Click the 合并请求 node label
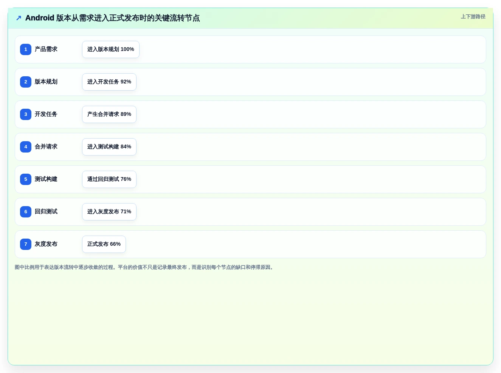Viewport: 501px width, 373px height. point(46,147)
